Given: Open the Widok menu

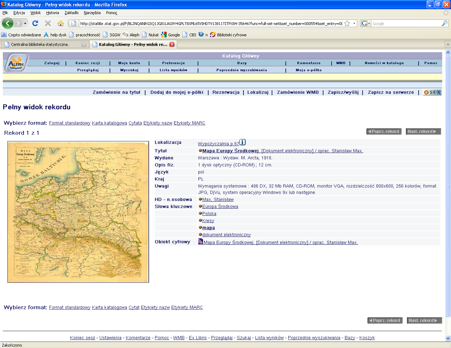Looking at the screenshot, I should (x=36, y=13).
